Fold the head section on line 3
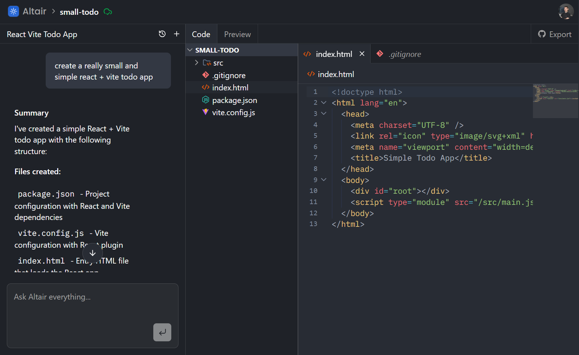The width and height of the screenshot is (579, 355). click(324, 114)
